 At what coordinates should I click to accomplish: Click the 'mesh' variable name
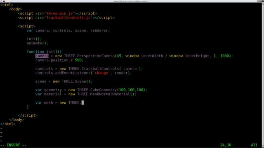49,103
